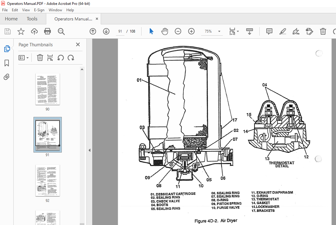
Task: Print the document with printer icon
Action: [x=47, y=31]
